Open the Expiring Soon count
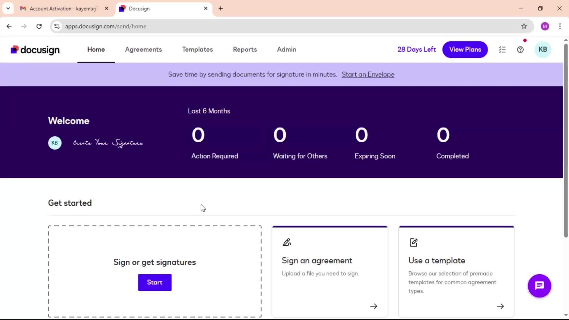This screenshot has height=320, width=569. point(375,143)
